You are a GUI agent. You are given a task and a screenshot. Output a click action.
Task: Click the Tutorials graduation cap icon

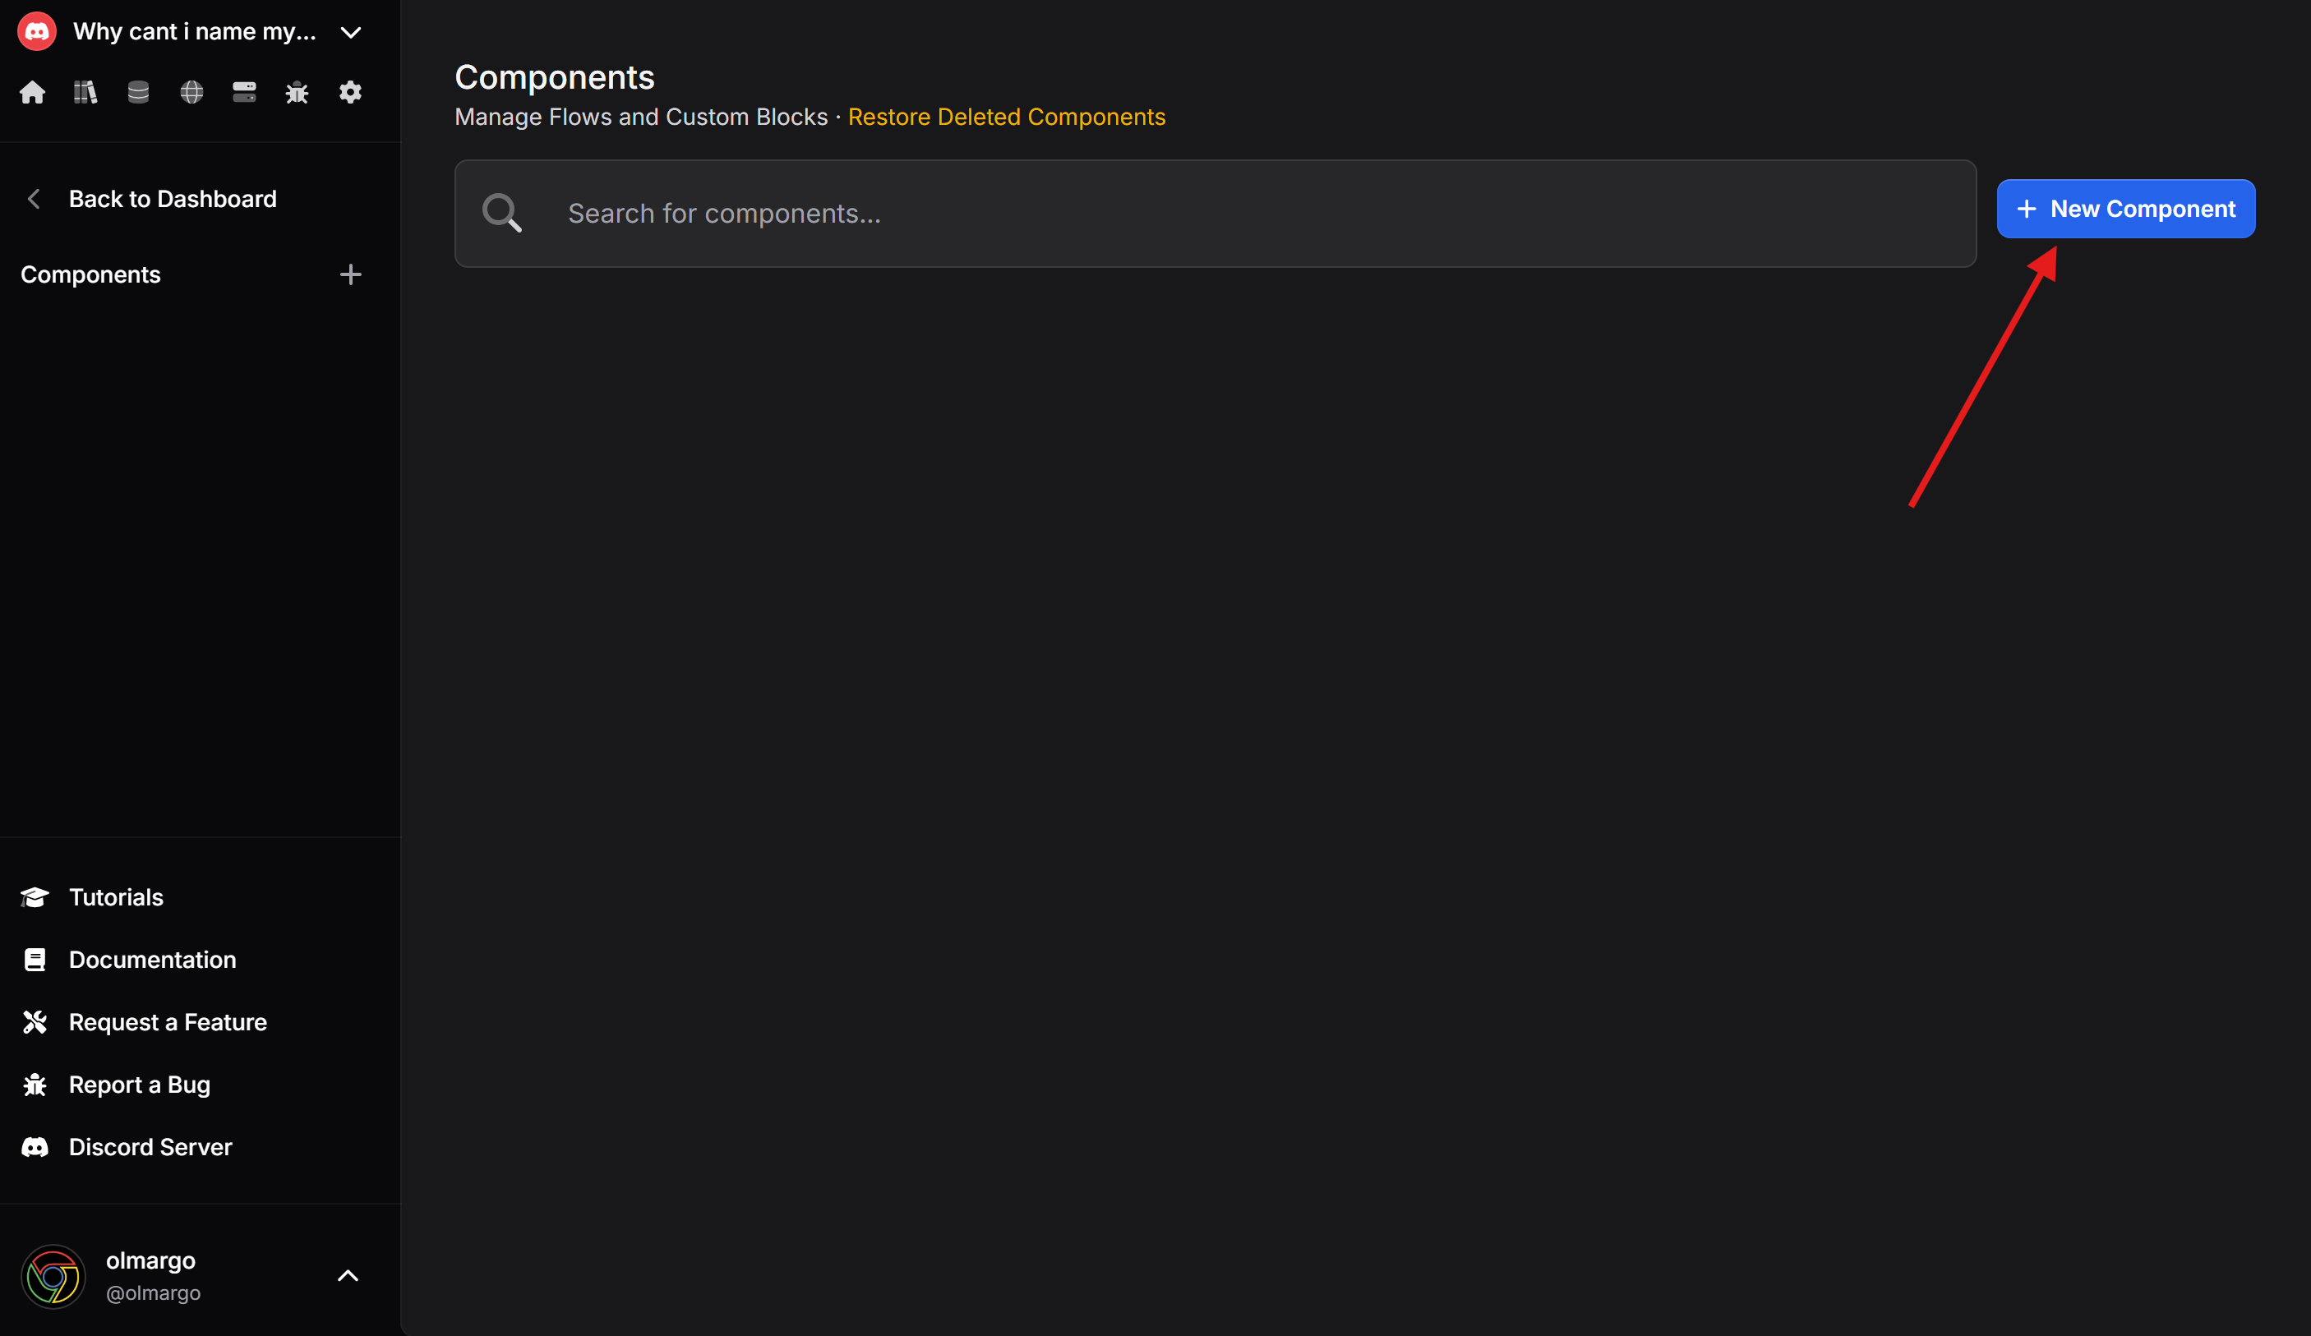point(35,896)
